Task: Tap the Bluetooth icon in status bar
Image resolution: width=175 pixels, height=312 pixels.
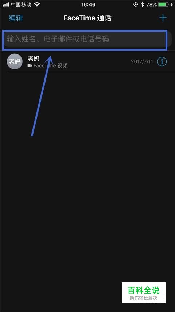Action: tap(142, 4)
